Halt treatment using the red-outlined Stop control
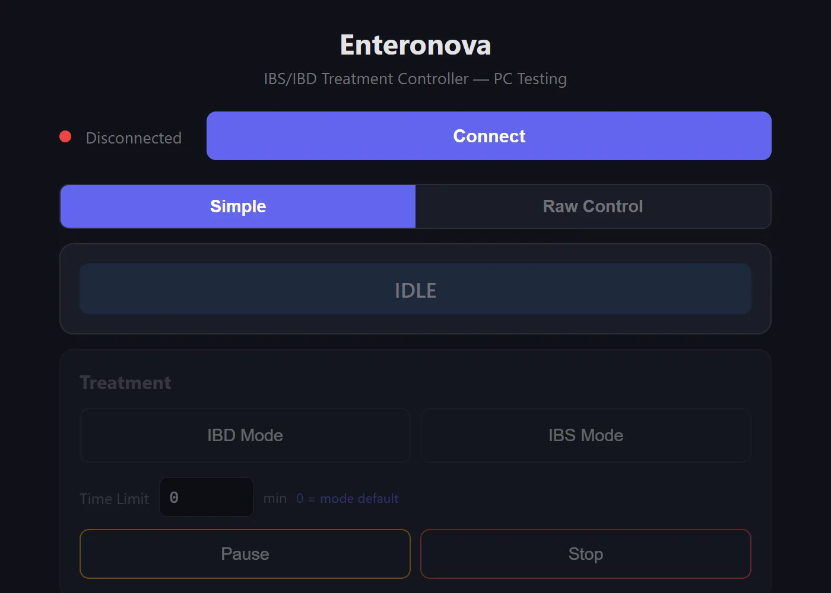The width and height of the screenshot is (831, 593). [x=585, y=554]
